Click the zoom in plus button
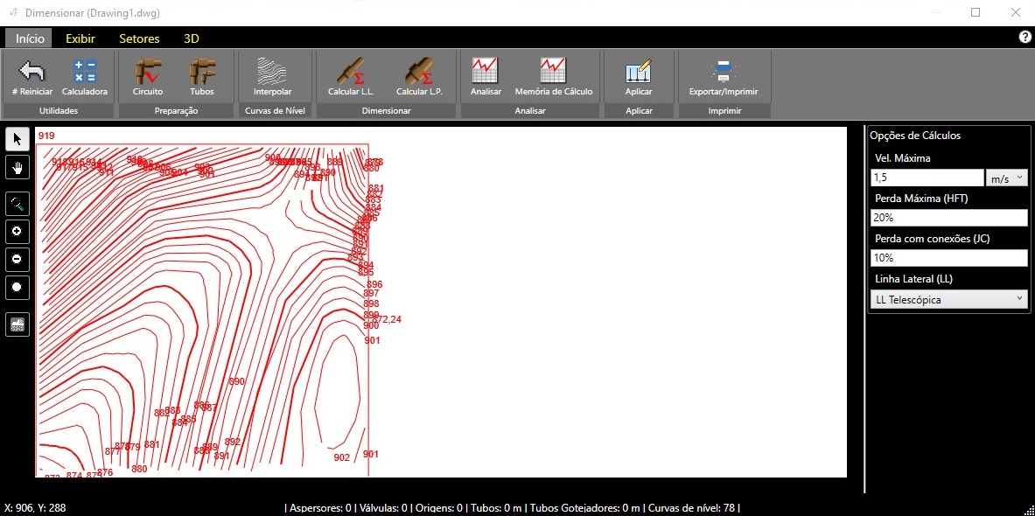 pyautogui.click(x=17, y=232)
